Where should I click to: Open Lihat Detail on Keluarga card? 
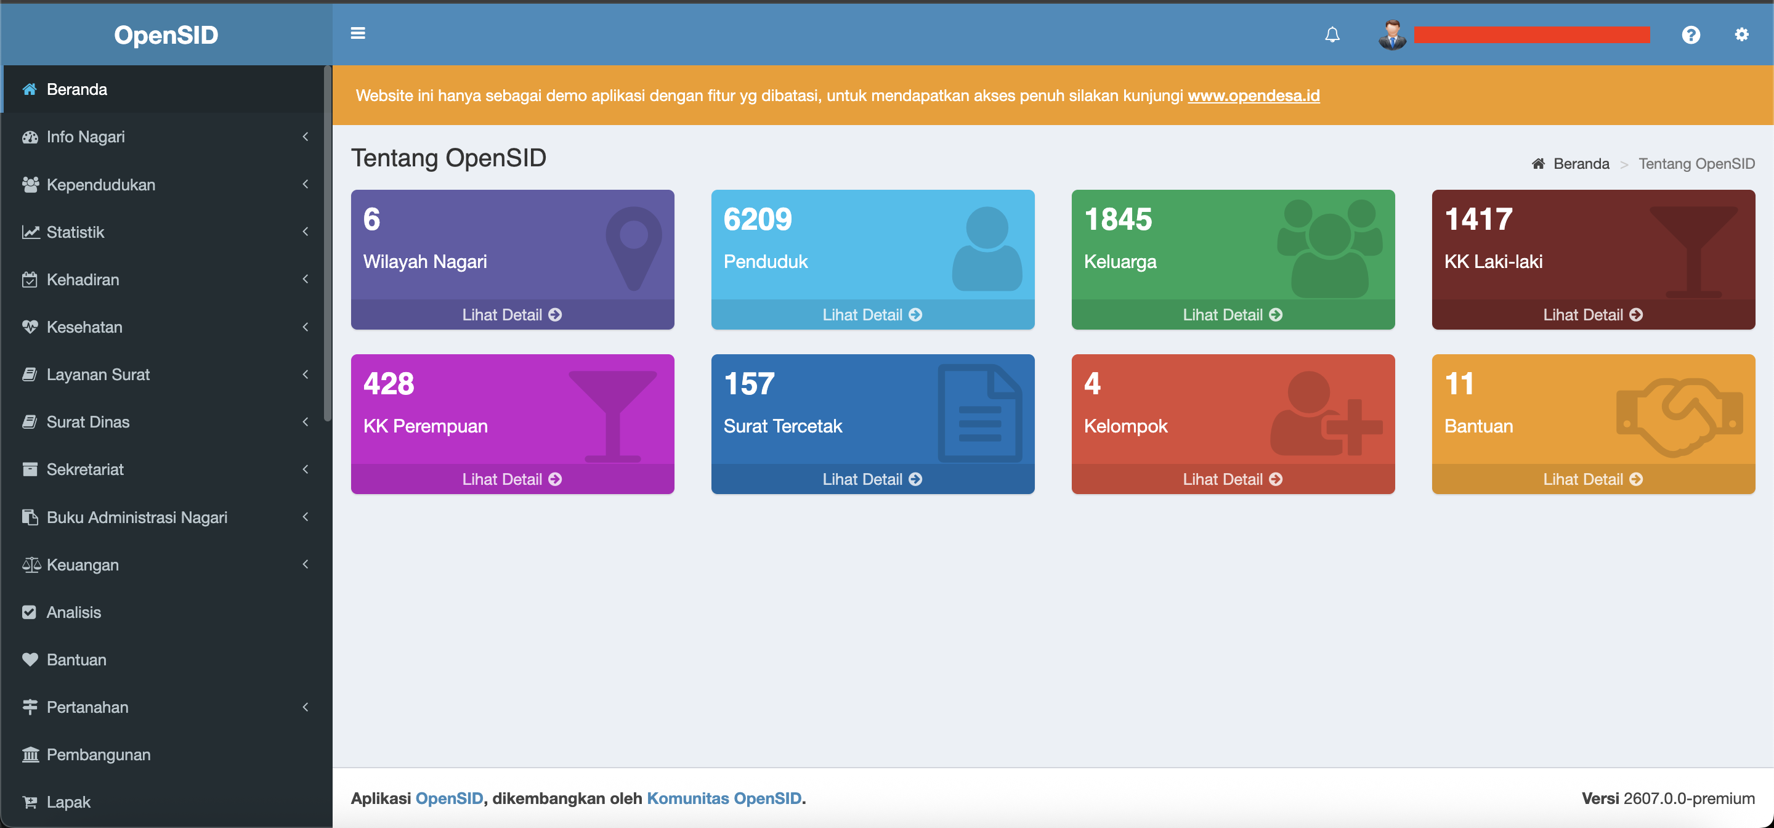click(1233, 315)
